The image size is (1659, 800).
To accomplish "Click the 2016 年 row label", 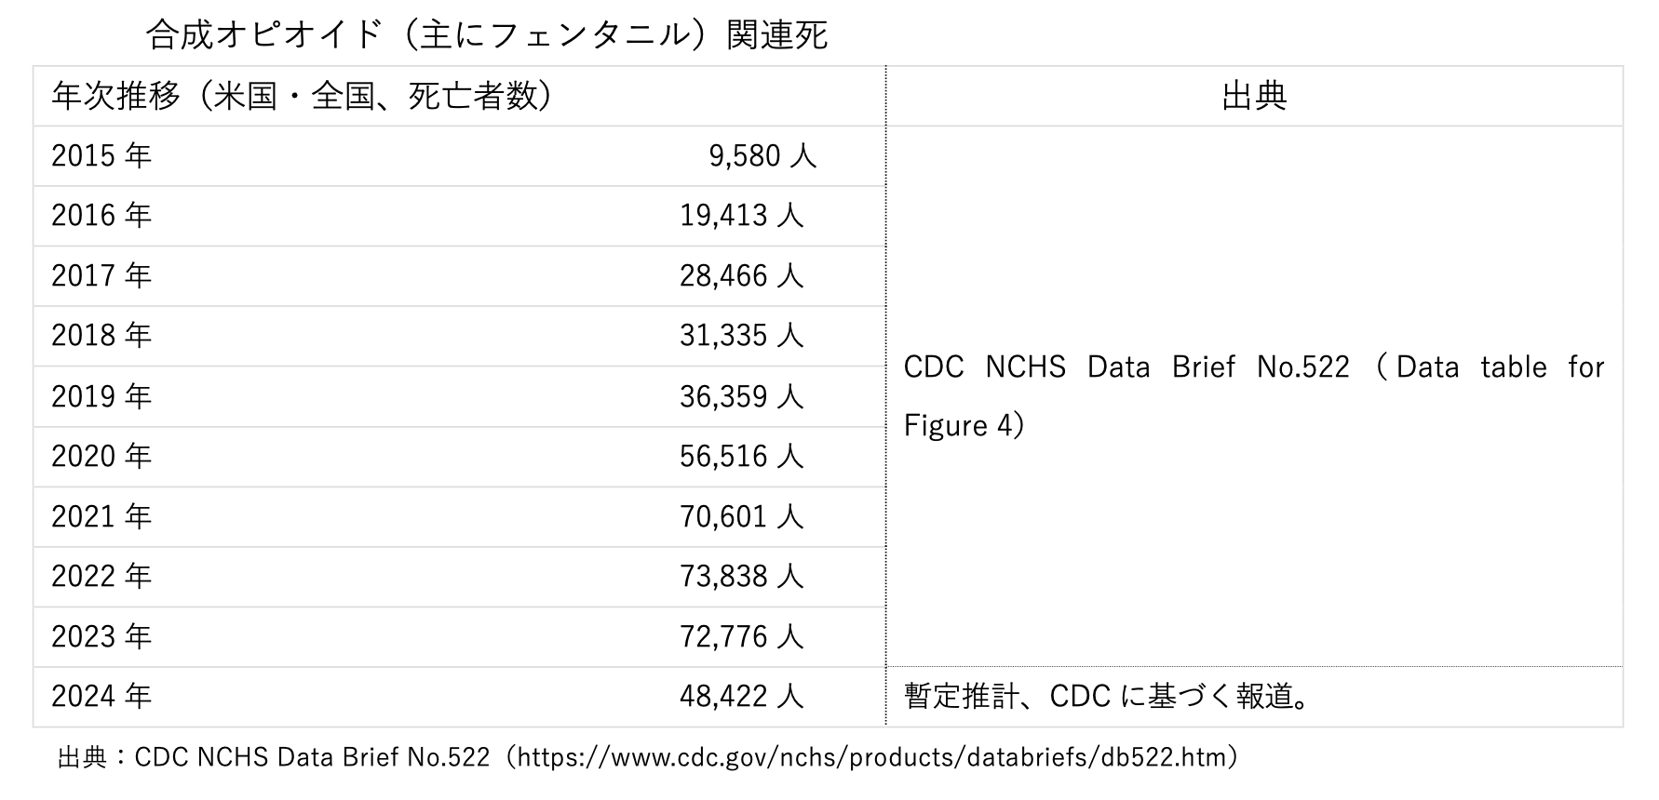I will point(101,216).
